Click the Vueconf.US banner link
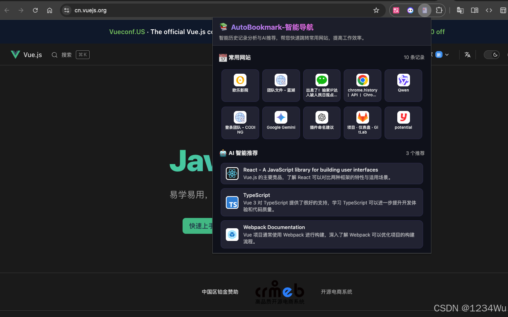508x317 pixels. [x=127, y=32]
